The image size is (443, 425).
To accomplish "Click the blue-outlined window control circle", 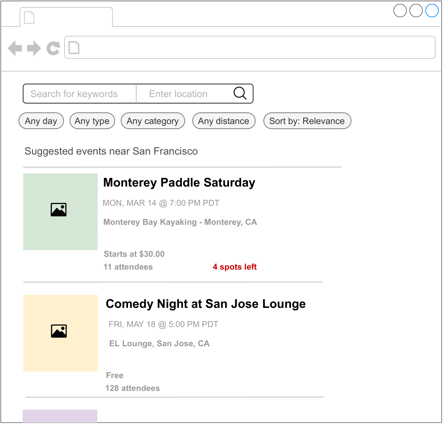I will (x=432, y=11).
